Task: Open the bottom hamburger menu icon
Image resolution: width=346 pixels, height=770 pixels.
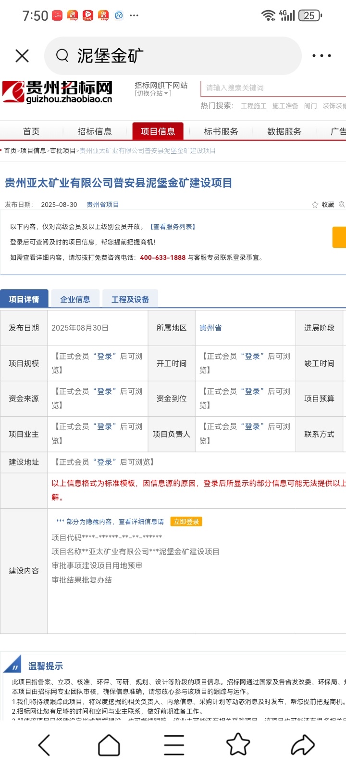Action: [x=174, y=745]
